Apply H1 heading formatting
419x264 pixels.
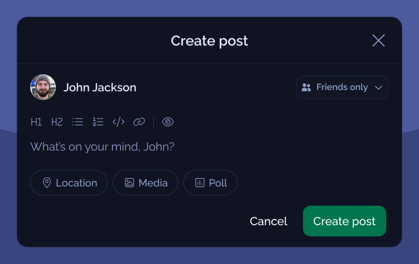[36, 122]
